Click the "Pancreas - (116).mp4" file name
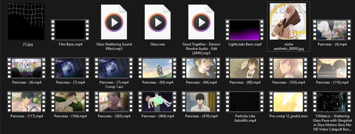This screenshot has width=355, height=134. click(x=332, y=82)
